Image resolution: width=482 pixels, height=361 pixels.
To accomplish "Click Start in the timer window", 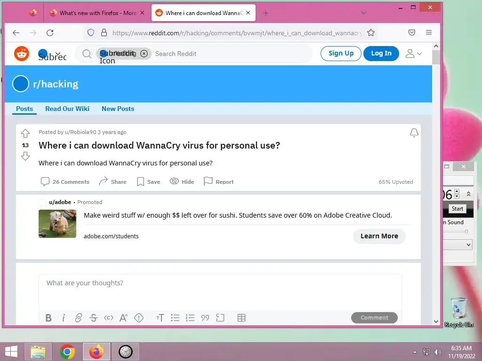I will point(457,208).
